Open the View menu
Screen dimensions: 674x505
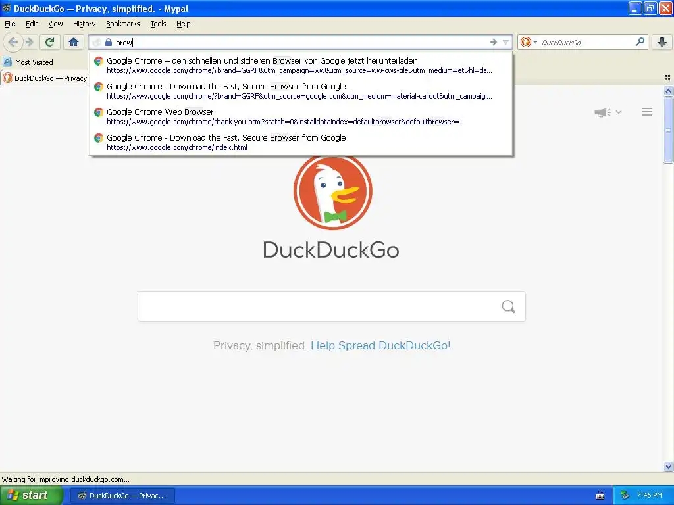55,24
